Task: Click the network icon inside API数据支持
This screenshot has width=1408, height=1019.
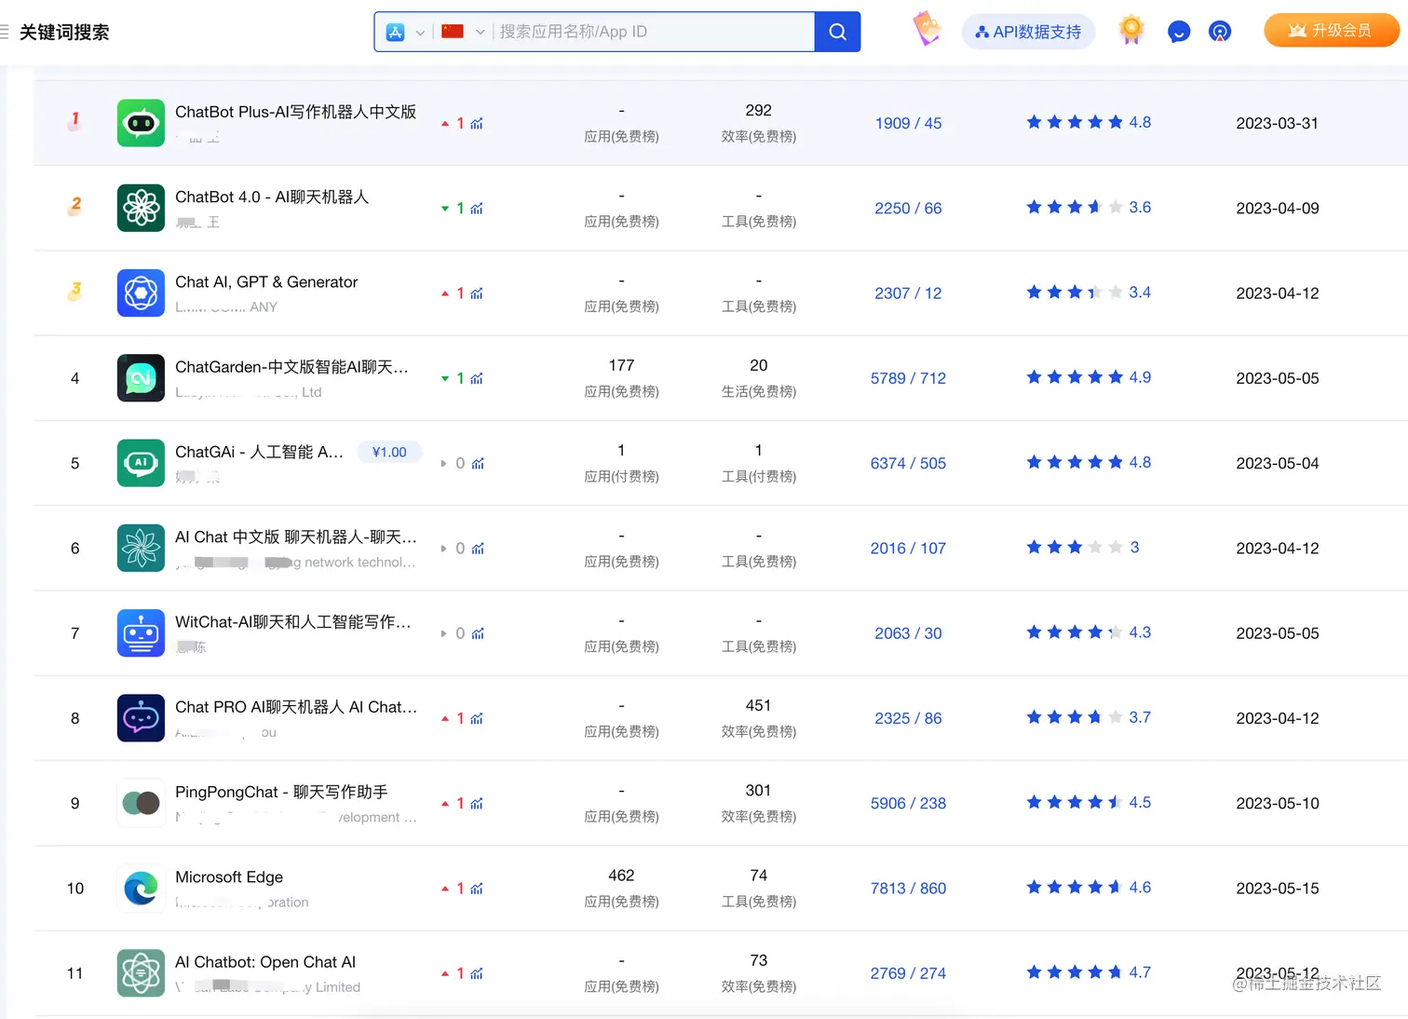Action: pyautogui.click(x=981, y=31)
